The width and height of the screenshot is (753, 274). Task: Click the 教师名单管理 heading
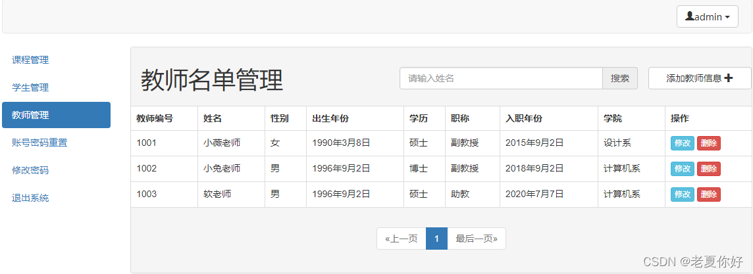(x=212, y=80)
